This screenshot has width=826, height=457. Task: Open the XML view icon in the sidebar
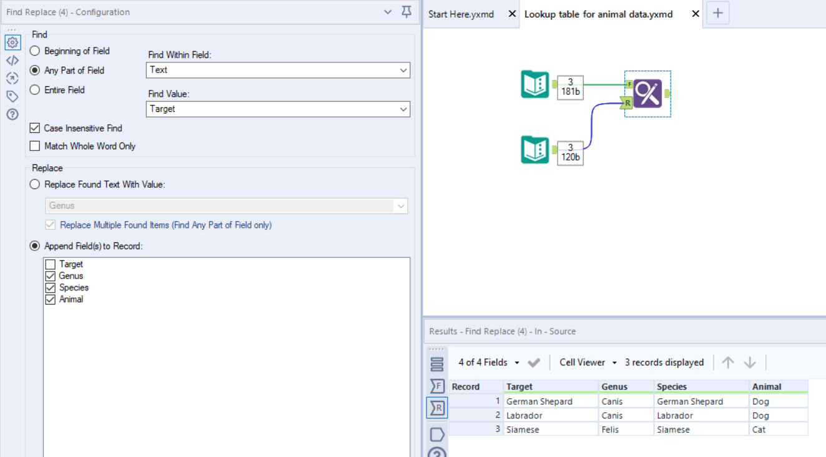(x=12, y=60)
